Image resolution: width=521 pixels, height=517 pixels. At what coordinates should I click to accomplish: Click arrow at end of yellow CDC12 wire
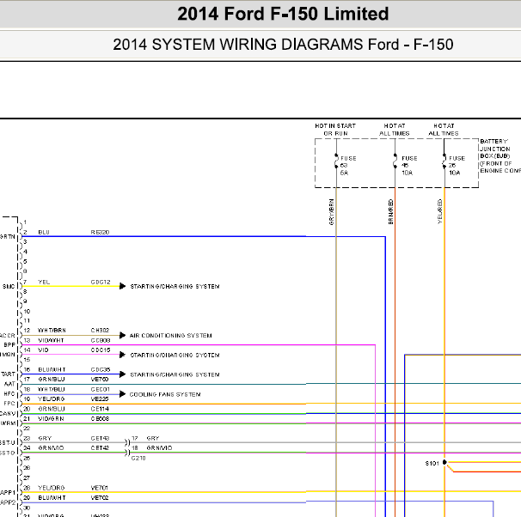coord(123,286)
